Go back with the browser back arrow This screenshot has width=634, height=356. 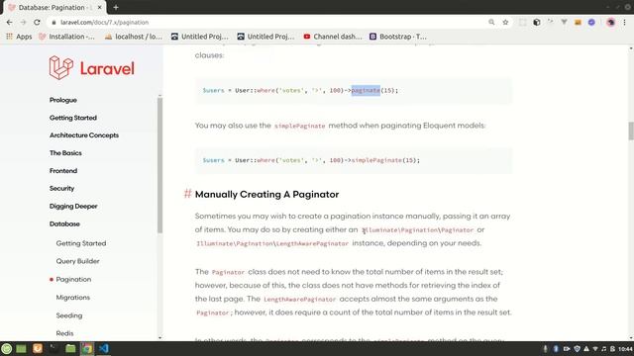(x=9, y=22)
